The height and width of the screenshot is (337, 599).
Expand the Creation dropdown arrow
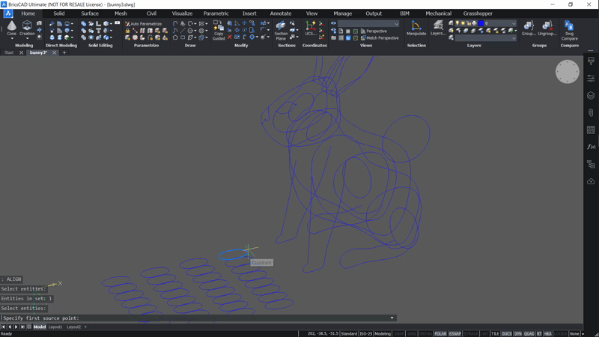point(27,38)
